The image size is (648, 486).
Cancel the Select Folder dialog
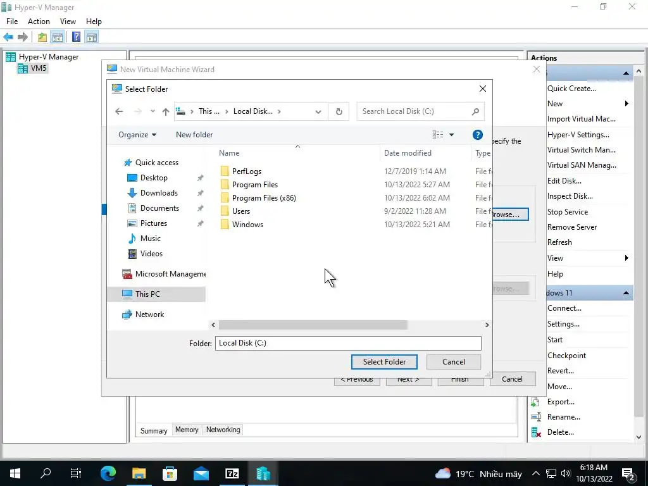tap(453, 362)
